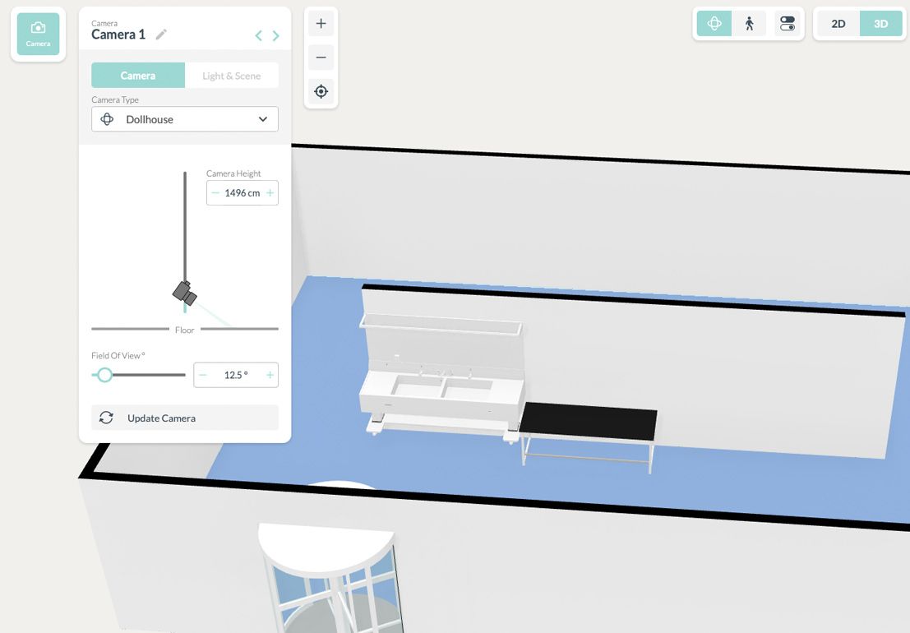Viewport: 910px width, 633px height.
Task: Click the Update Camera button
Action: pyautogui.click(x=185, y=418)
